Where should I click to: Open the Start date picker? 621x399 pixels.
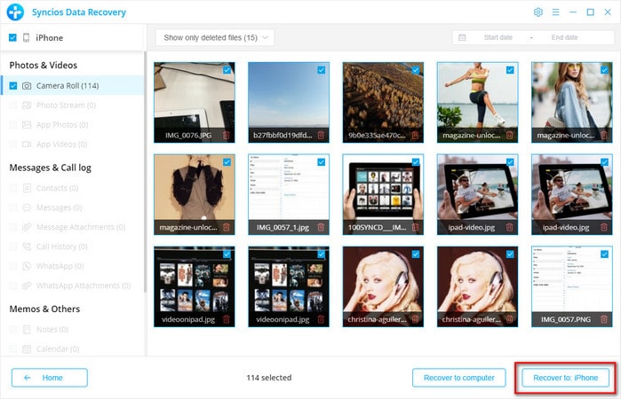pyautogui.click(x=498, y=37)
